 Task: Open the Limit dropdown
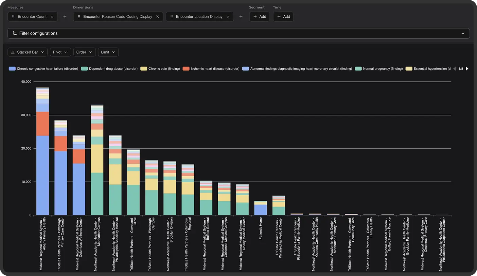pos(108,52)
